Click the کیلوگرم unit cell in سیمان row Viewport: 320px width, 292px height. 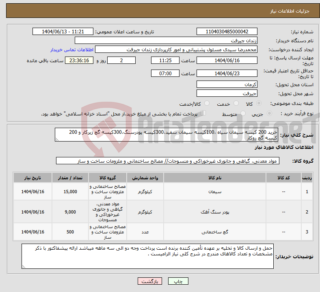(x=145, y=192)
